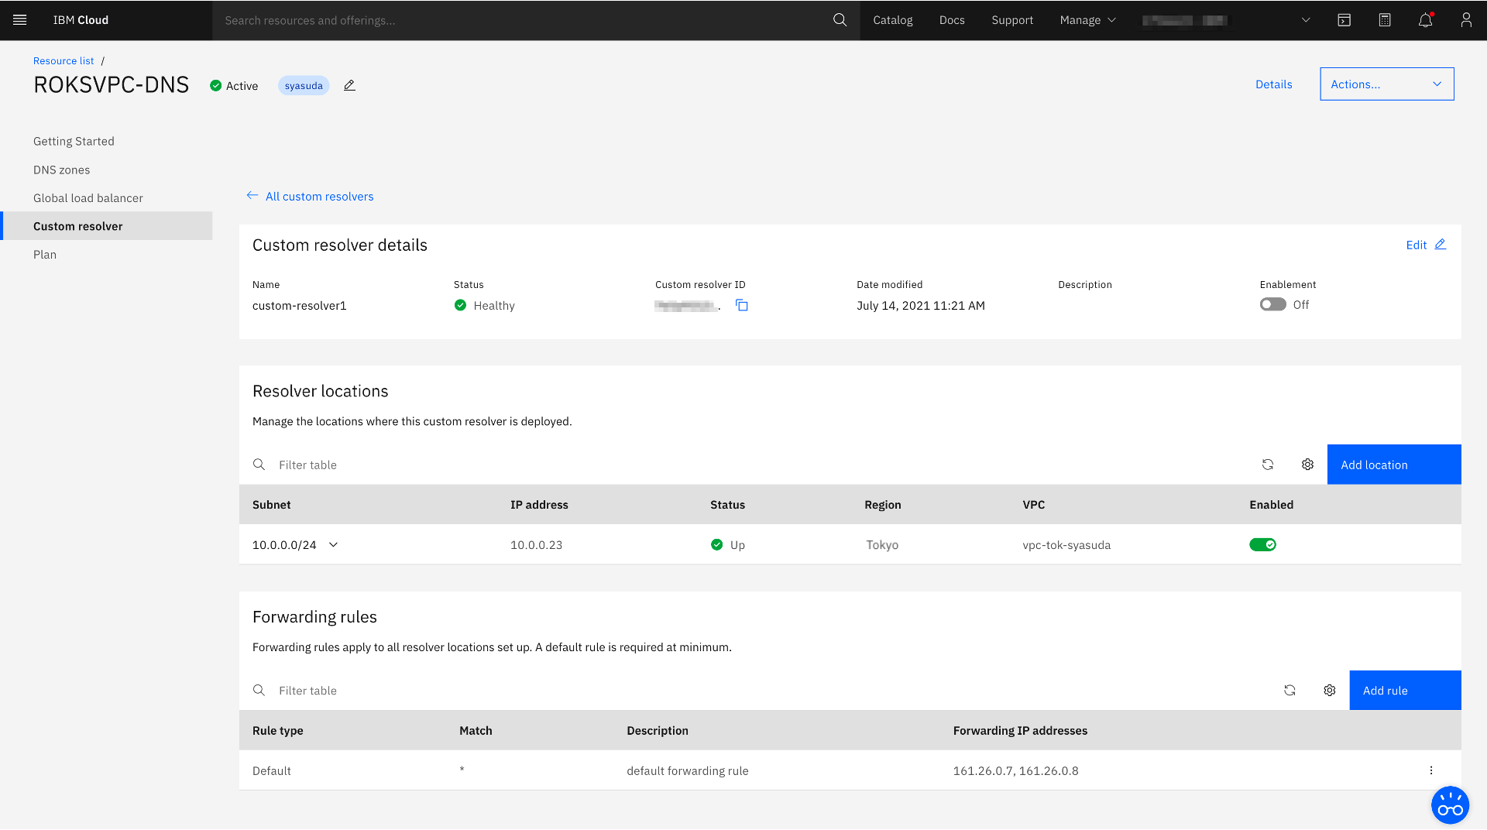1487x830 pixels.
Task: Open DNS zones in sidebar
Action: pos(61,170)
